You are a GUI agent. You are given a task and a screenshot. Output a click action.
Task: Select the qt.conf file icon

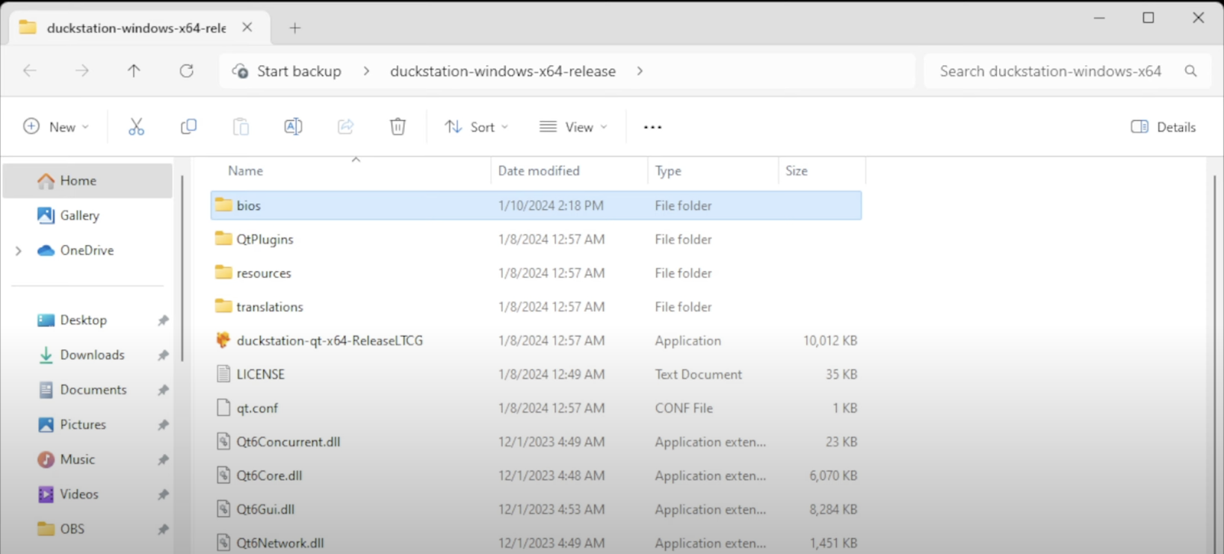(x=223, y=407)
